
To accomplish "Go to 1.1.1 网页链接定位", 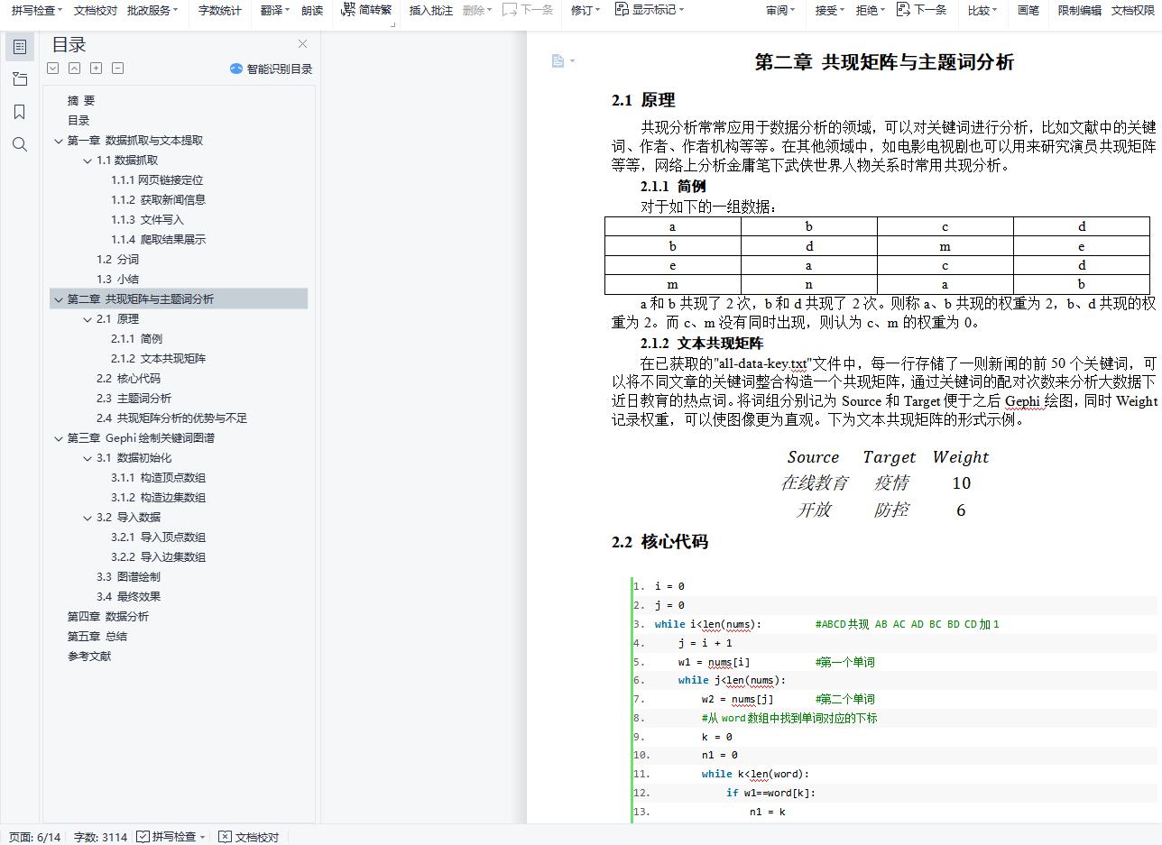I will [158, 180].
